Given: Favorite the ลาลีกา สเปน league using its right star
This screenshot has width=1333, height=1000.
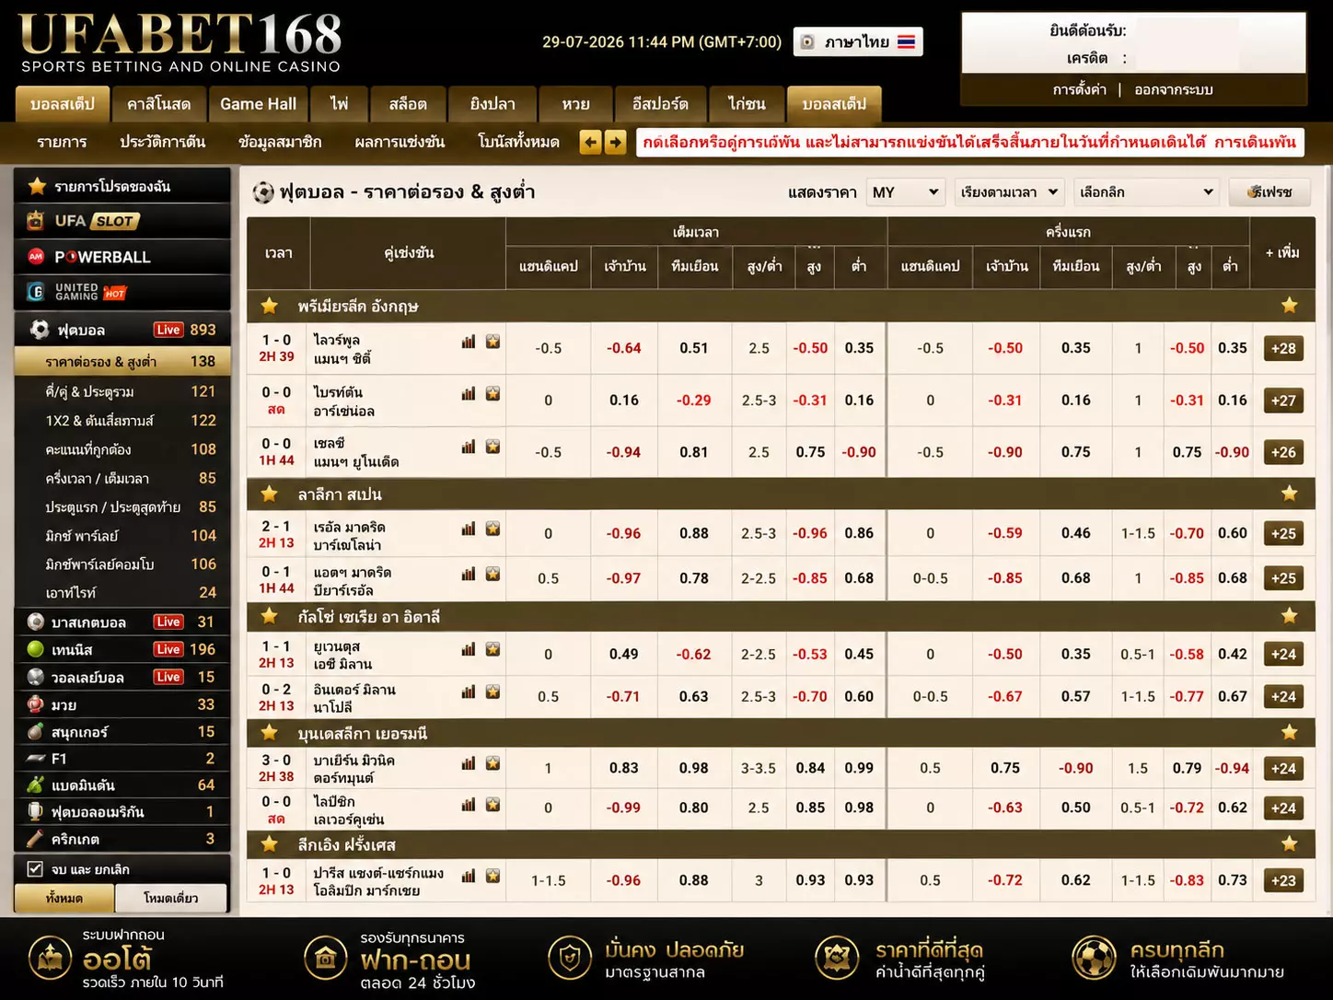Looking at the screenshot, I should [1289, 494].
